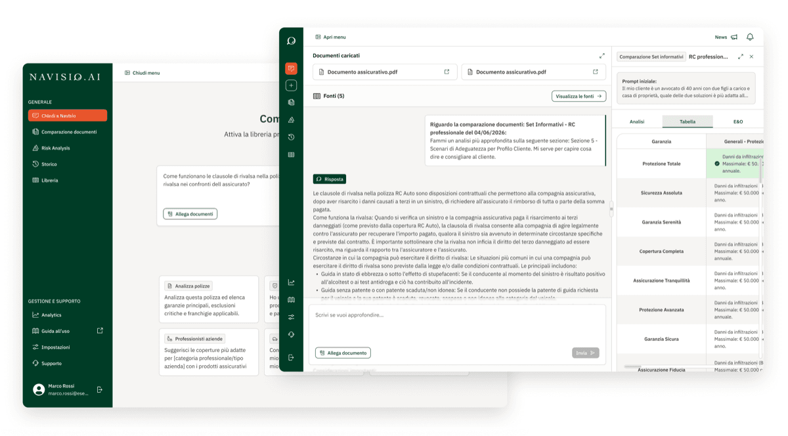
Task: Switch to the E&O tab
Action: (738, 121)
